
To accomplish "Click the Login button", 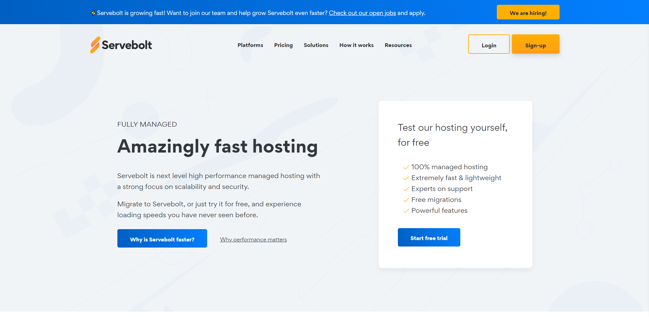I will (x=489, y=44).
